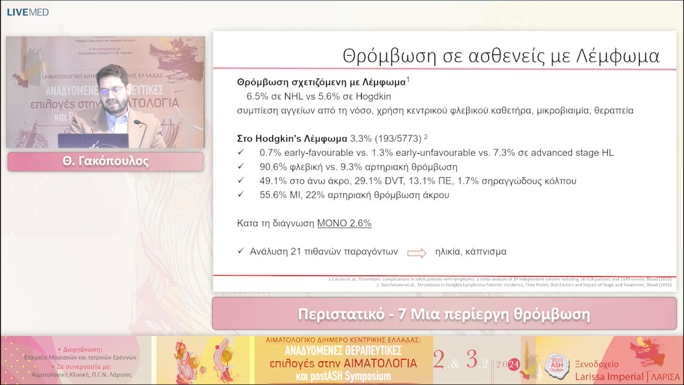Image resolution: width=684 pixels, height=385 pixels.
Task: Select the speaker name label Θ. Γακόπουλος
Action: (105, 161)
